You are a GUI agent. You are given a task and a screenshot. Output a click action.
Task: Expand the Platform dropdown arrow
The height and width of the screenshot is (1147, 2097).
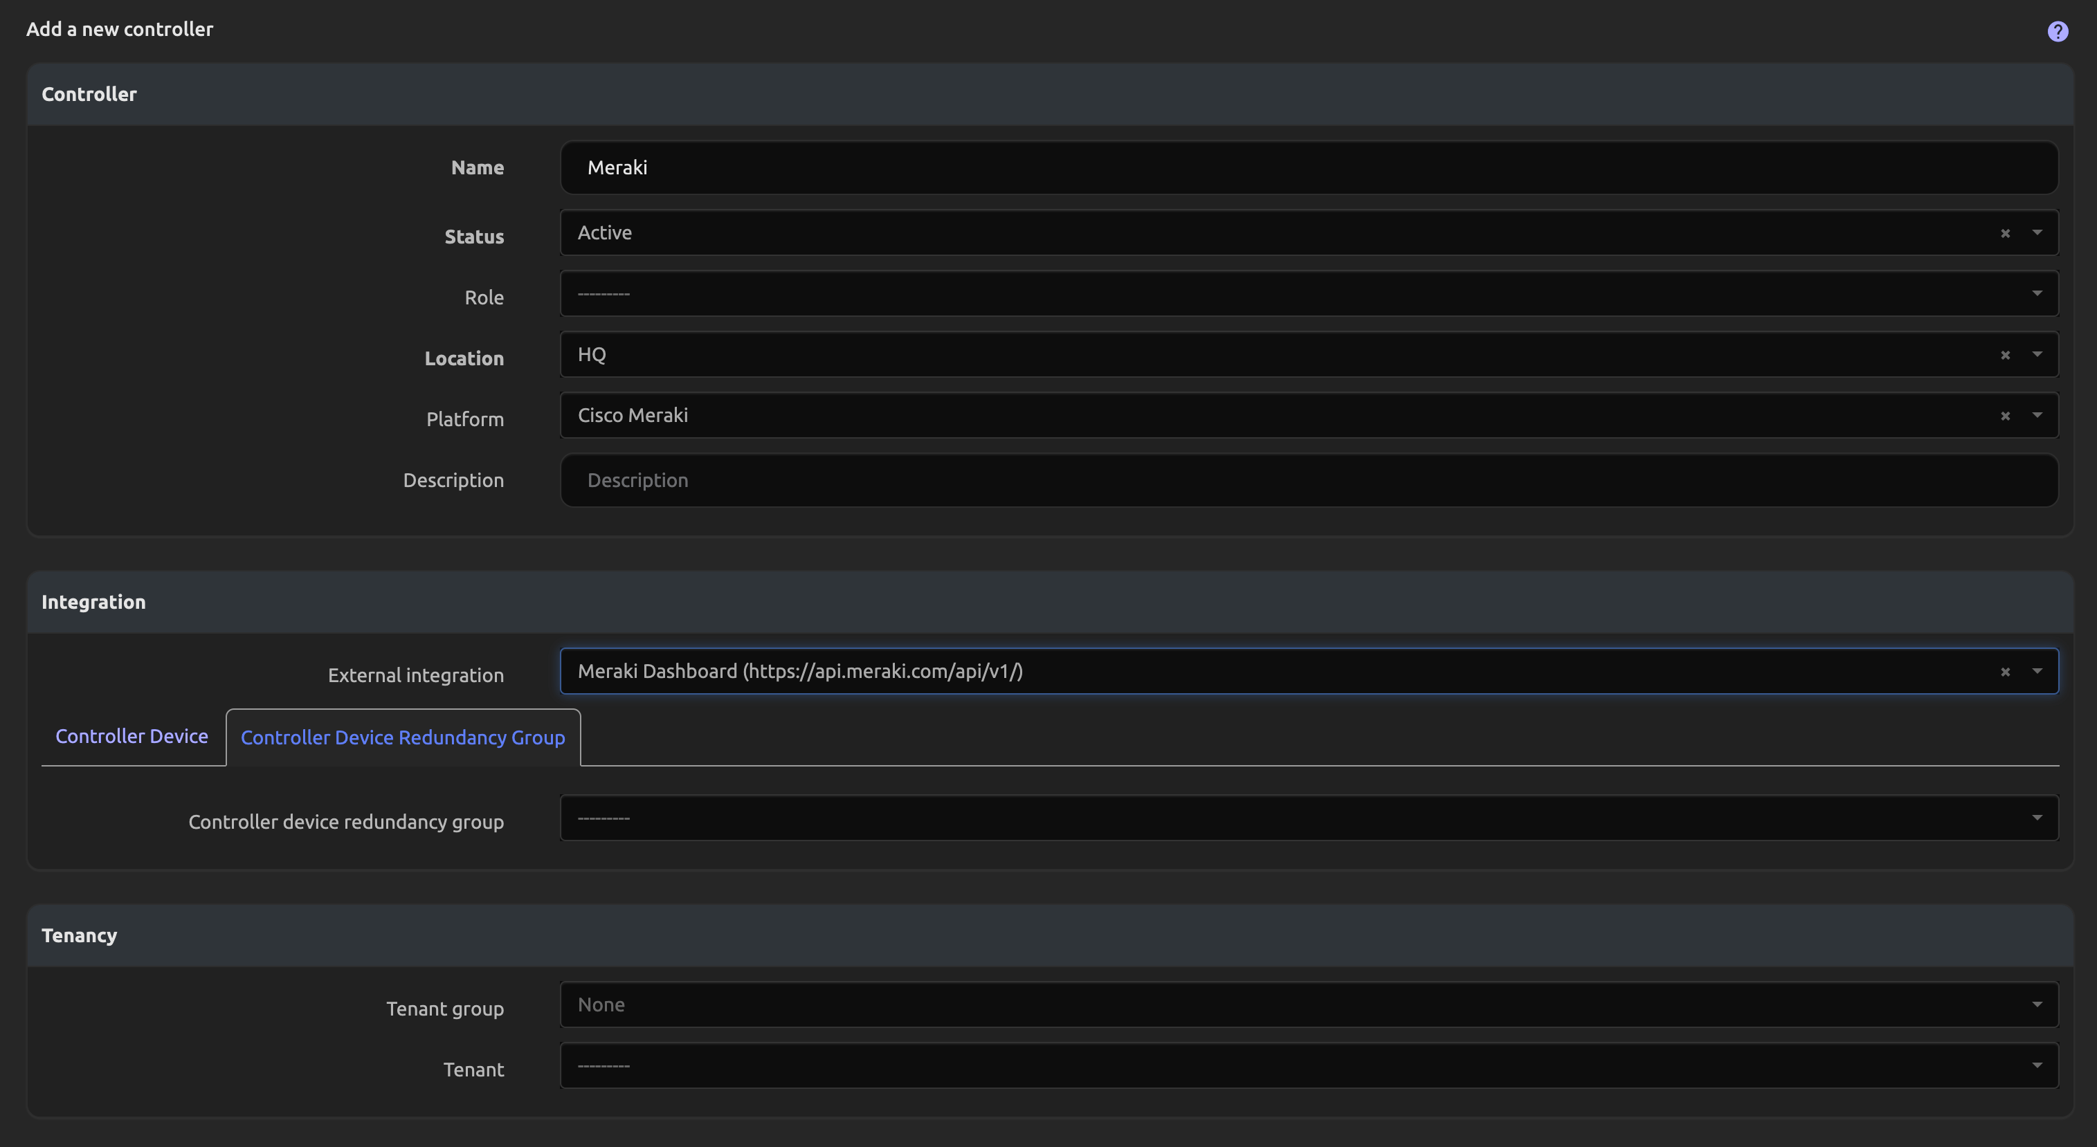coord(2037,415)
